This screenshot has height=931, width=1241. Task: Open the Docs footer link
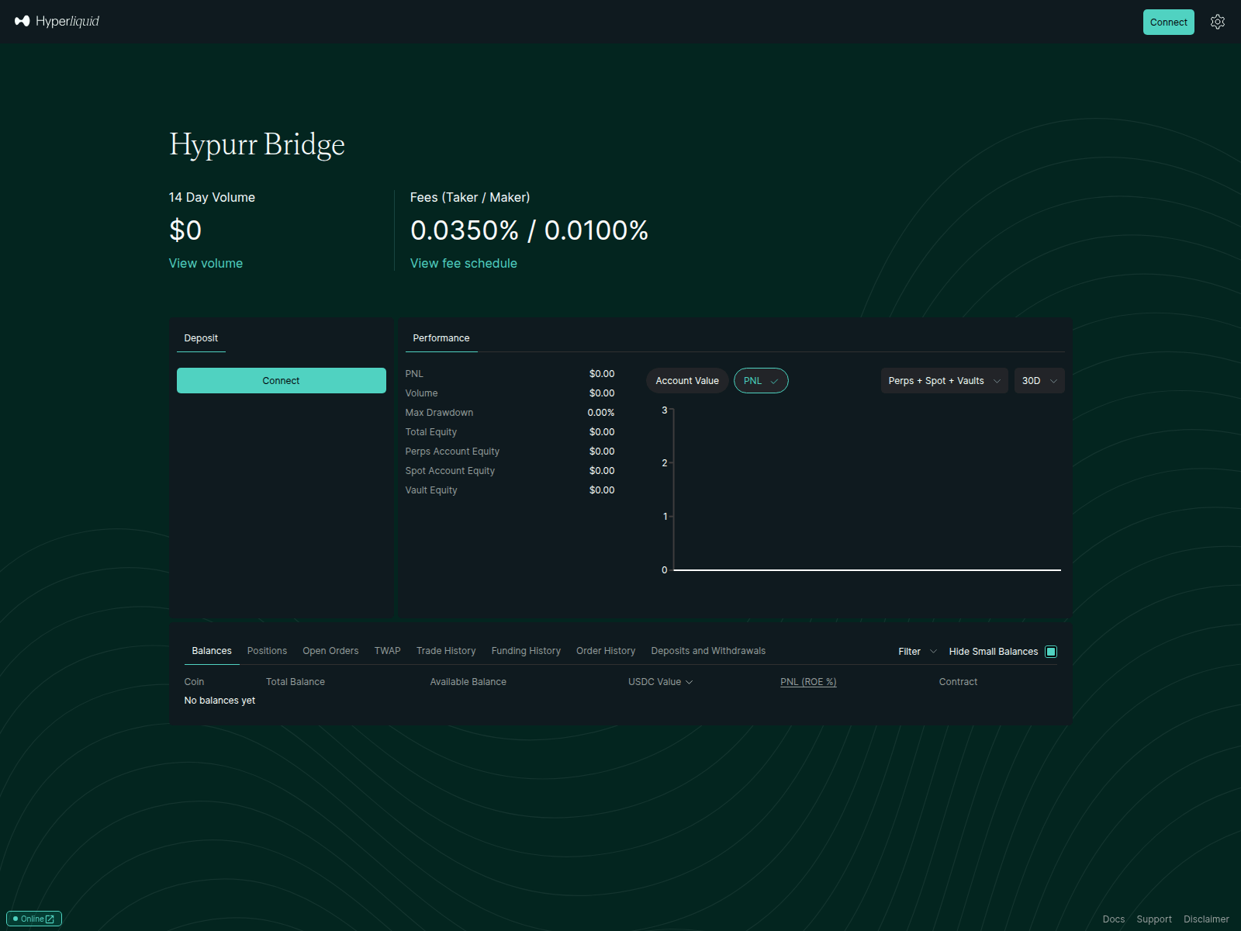1113,919
